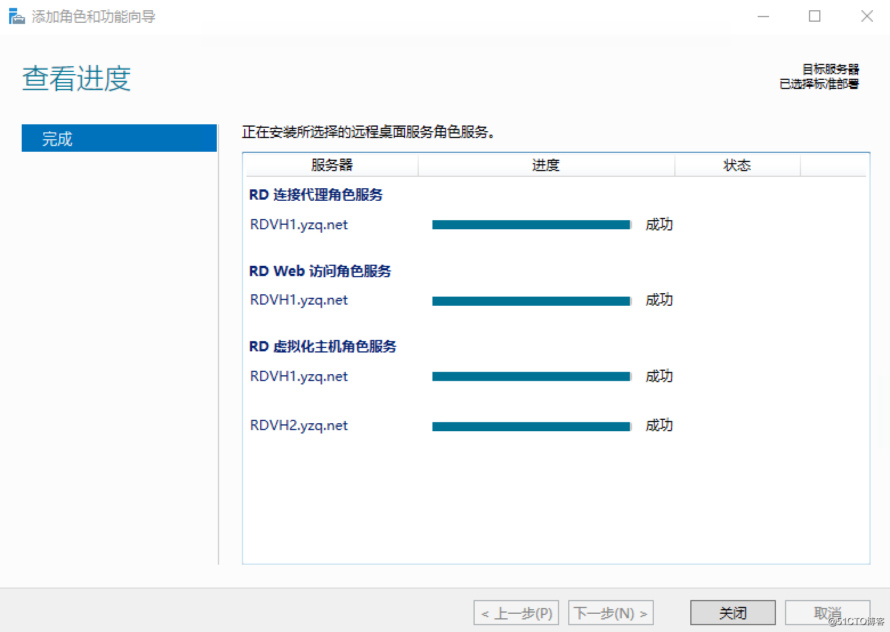Screen dimensions: 890x632
Task: Select RD 连接代理角色服务 group heading
Action: click(x=316, y=195)
